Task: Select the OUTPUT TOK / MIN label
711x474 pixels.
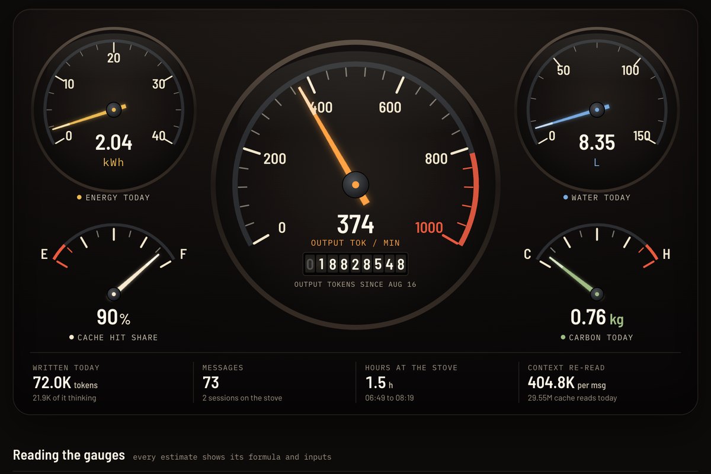Action: pos(355,243)
